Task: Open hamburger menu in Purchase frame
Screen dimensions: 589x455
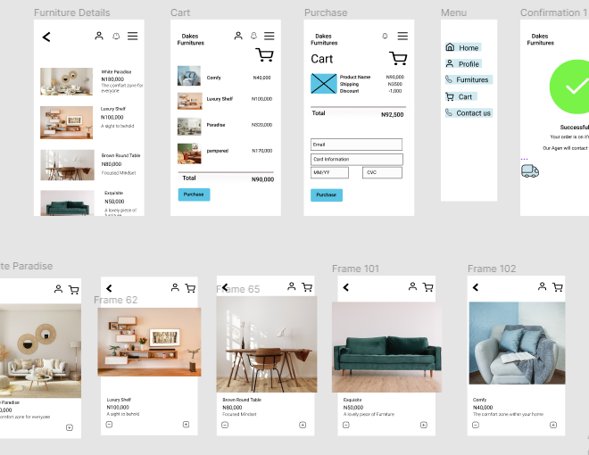Action: [x=402, y=36]
